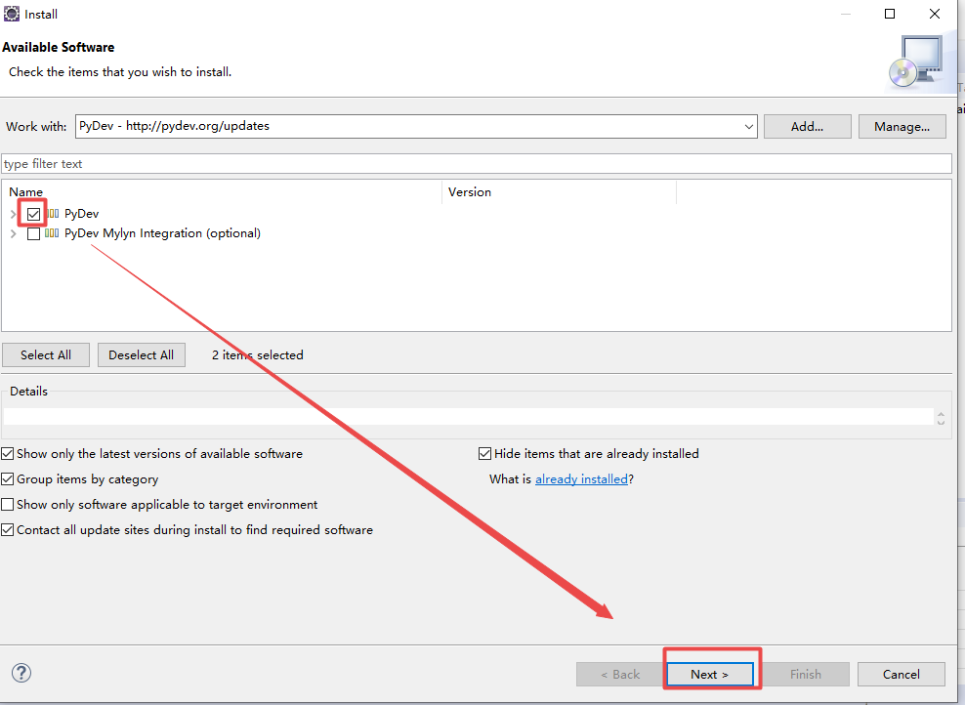
Task: Select the PyDev Mylyn Integration (optional) row
Action: [162, 233]
